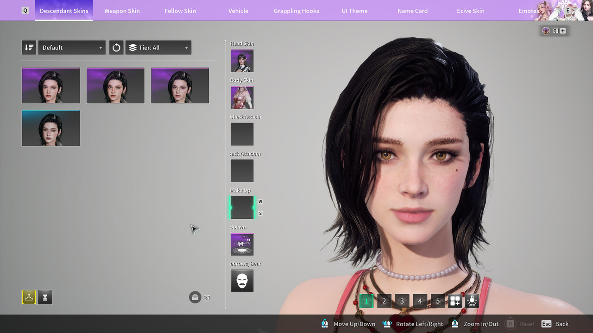The image size is (593, 333).
Task: Click the Esc Back button
Action: tap(555, 324)
